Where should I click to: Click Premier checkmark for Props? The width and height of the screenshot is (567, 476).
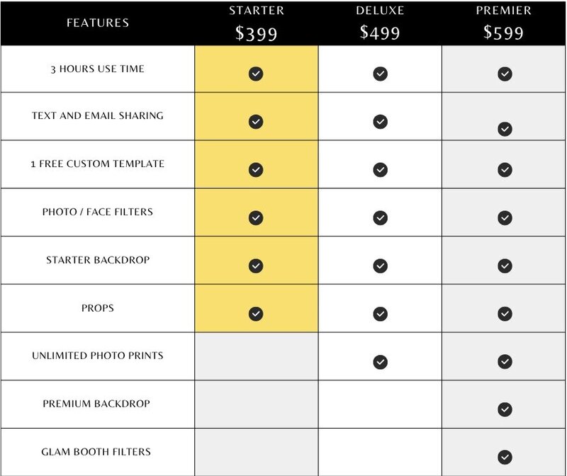coord(505,314)
